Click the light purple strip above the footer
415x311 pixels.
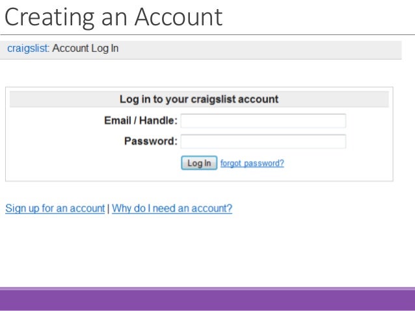pos(207,289)
